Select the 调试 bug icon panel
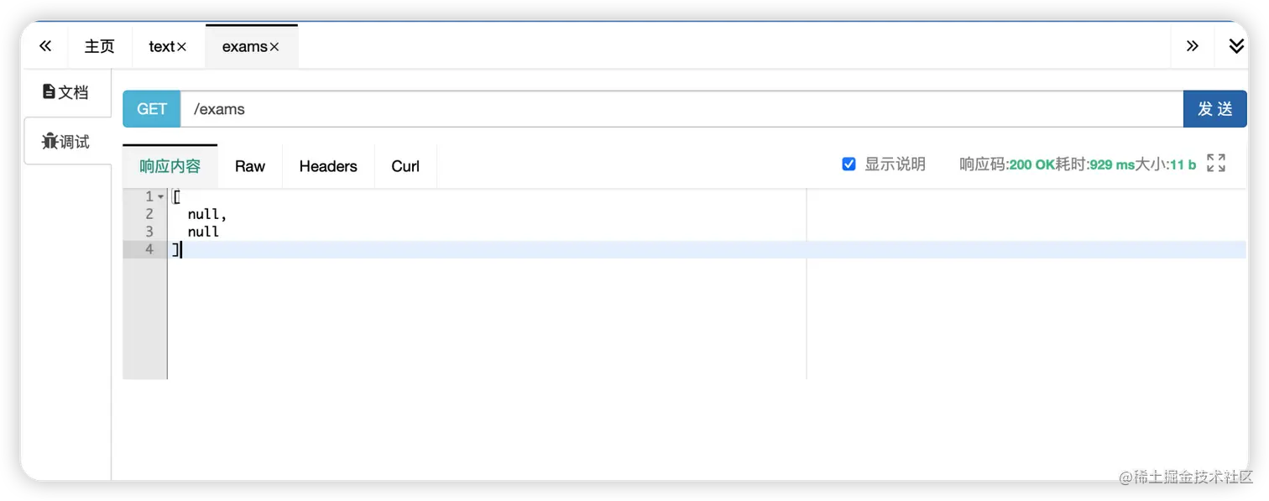The height and width of the screenshot is (501, 1269). coord(65,141)
